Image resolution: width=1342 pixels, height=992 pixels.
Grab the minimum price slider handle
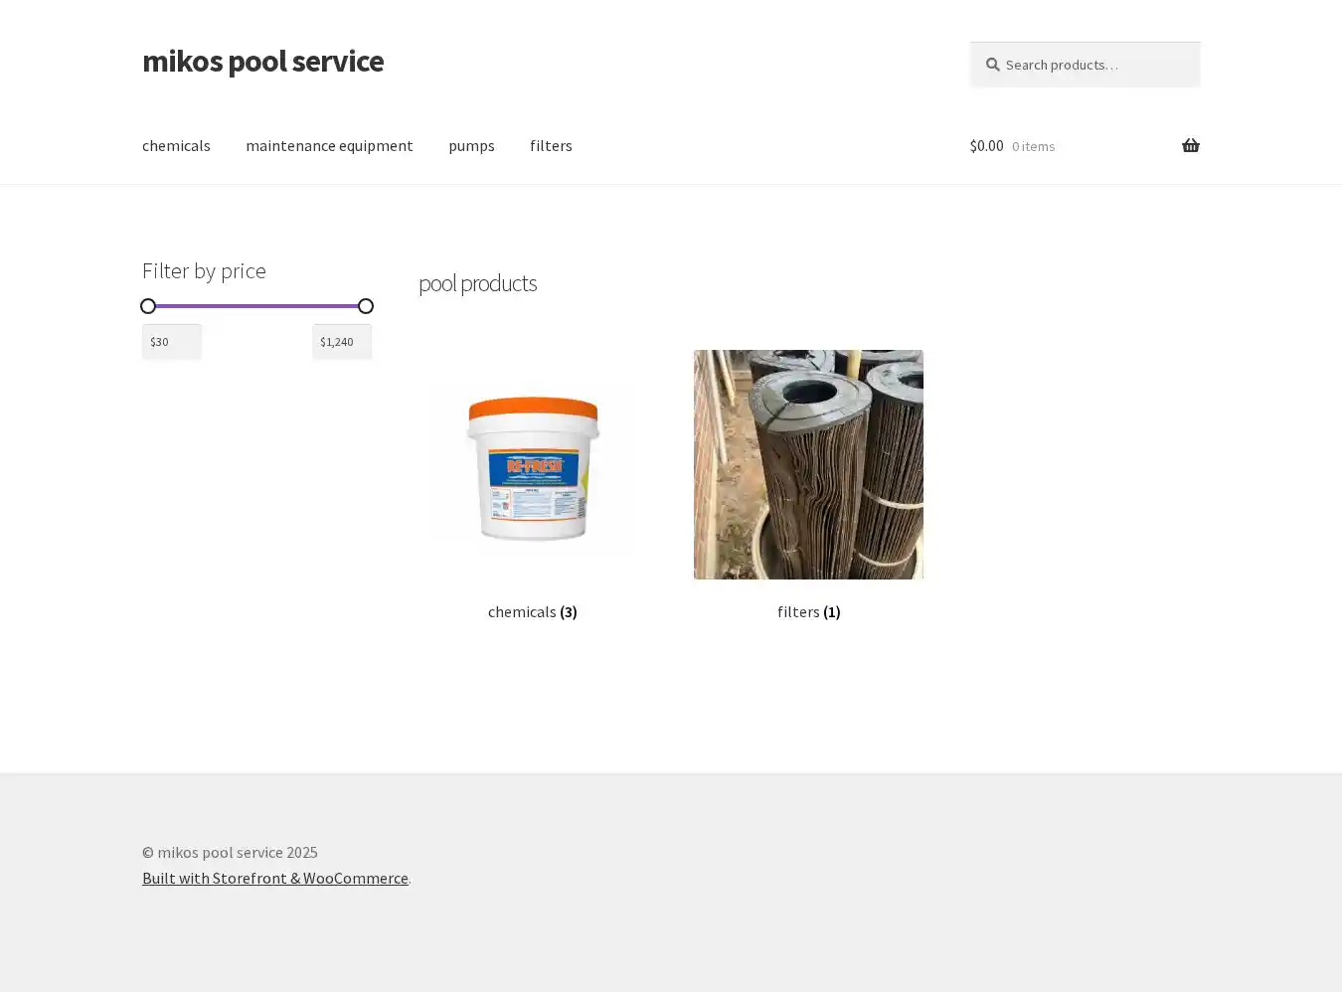coord(148,306)
